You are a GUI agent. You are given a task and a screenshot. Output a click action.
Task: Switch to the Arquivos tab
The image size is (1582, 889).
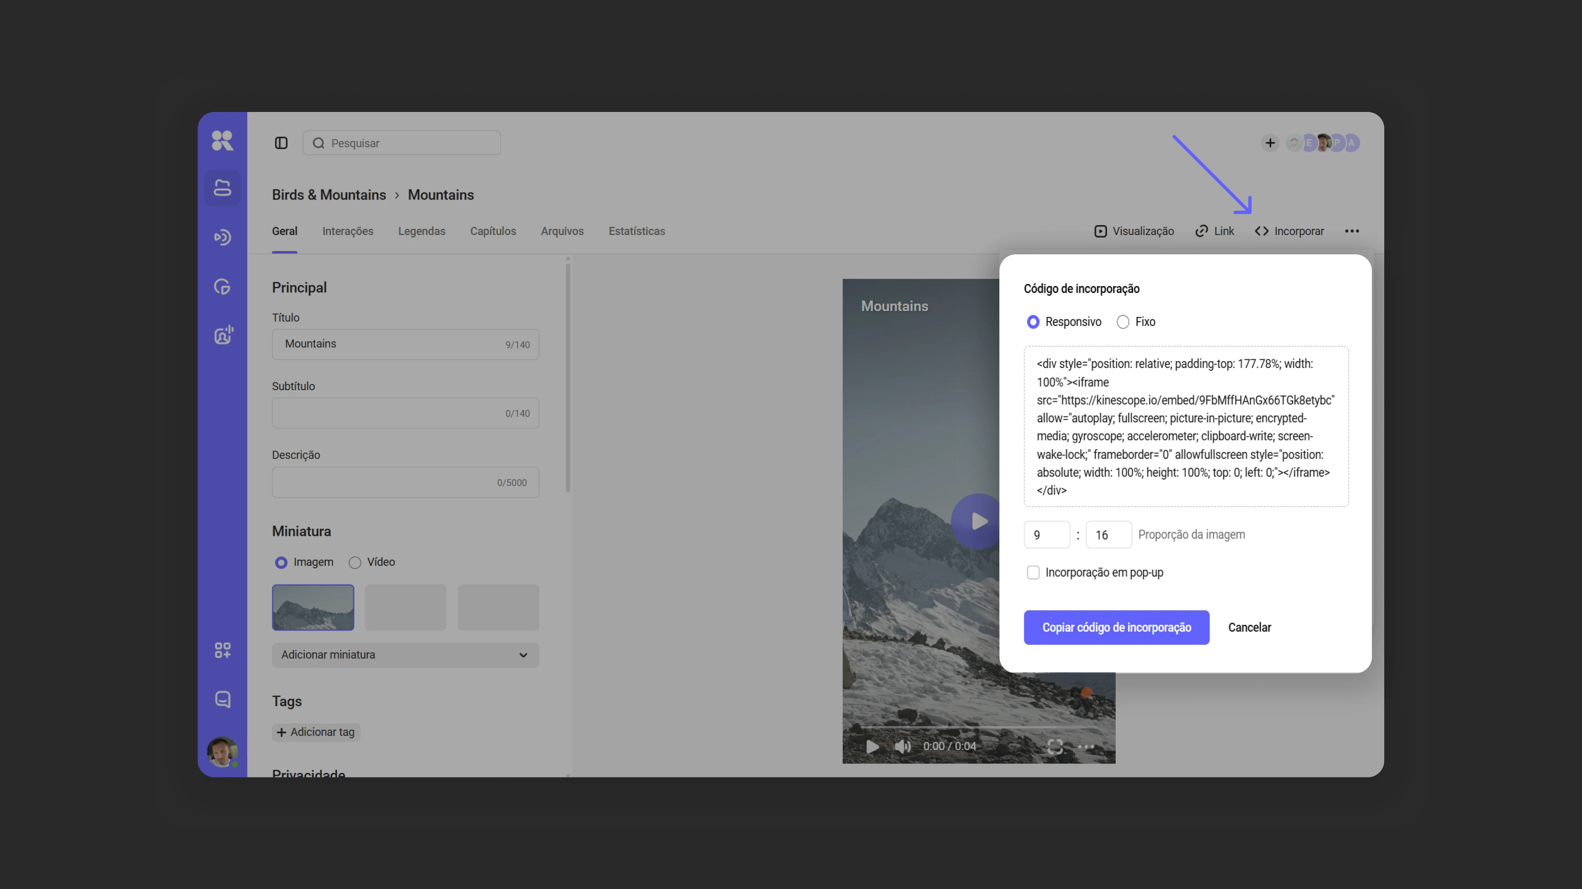[x=562, y=231]
